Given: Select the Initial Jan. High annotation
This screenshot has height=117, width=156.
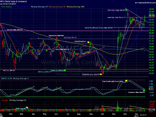Looking at the screenshot, I should (x=115, y=17).
